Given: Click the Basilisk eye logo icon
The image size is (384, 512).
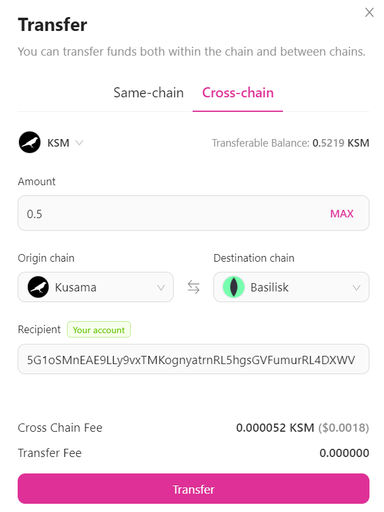Looking at the screenshot, I should [x=234, y=287].
